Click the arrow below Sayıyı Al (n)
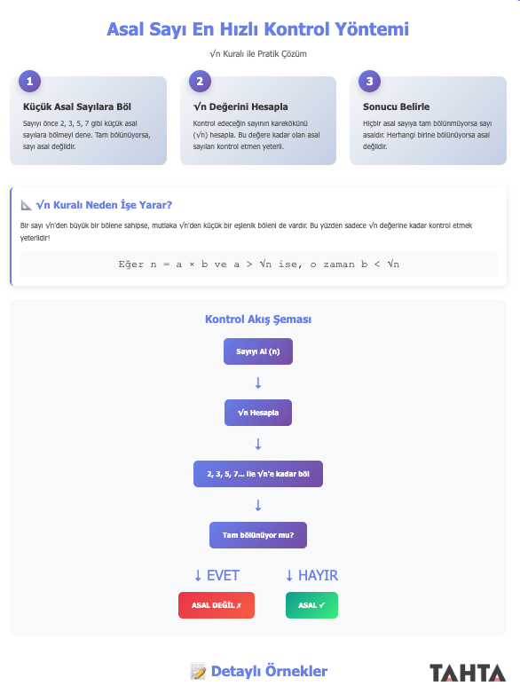520x694 pixels. tap(258, 382)
